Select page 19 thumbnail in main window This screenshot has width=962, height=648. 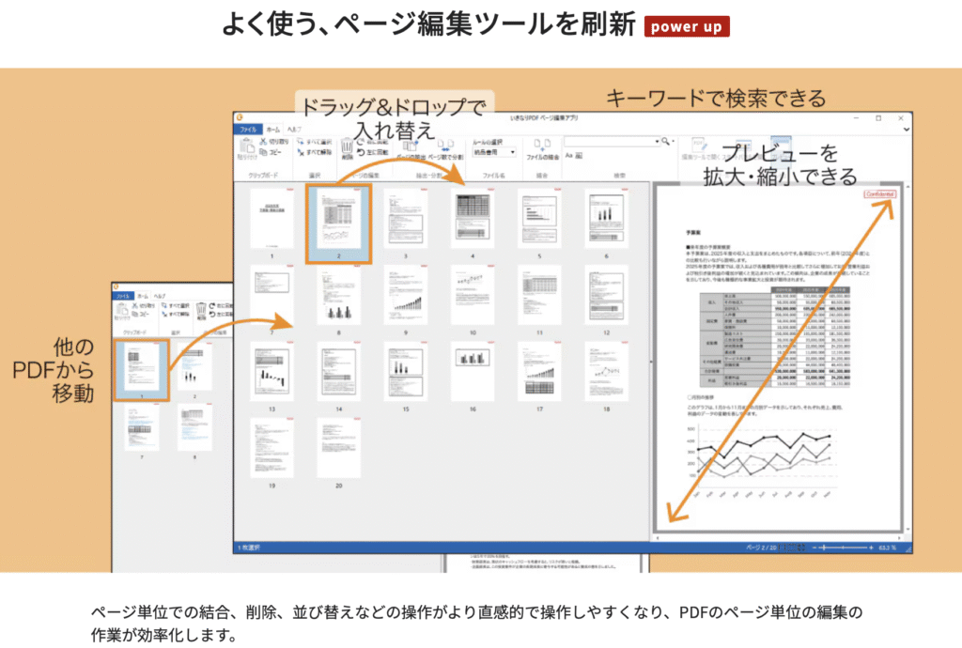[272, 448]
